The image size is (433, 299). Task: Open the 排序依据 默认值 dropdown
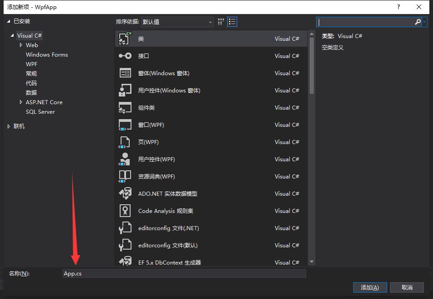tap(177, 22)
